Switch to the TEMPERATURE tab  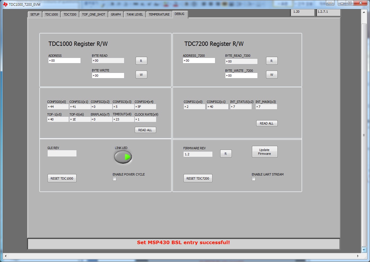(x=159, y=14)
